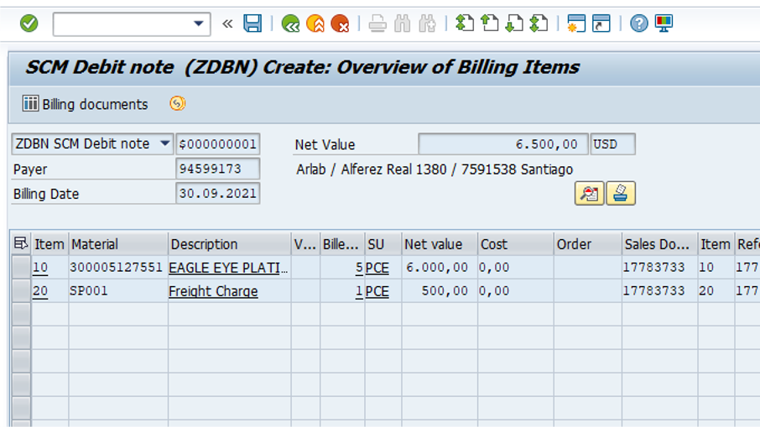Click the Material column header

[x=118, y=244]
